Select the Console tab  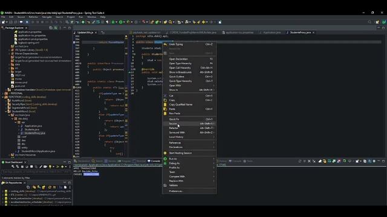coord(154,161)
